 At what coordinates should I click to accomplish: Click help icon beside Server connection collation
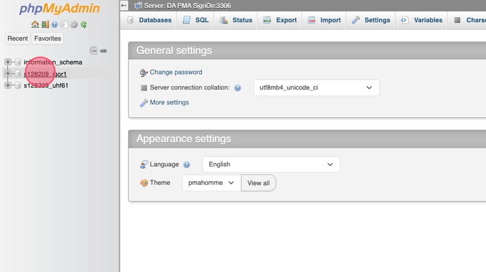coord(238,88)
